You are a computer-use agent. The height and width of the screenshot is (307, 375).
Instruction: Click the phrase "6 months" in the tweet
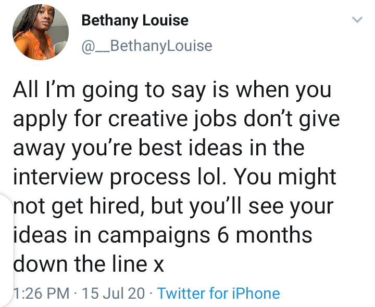[265, 235]
